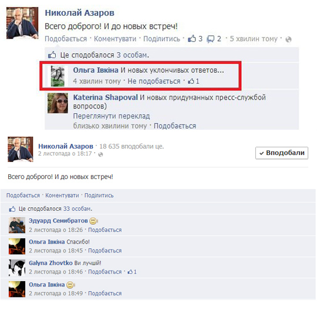Click 'Поділитись' under the bottom post

(x=99, y=195)
